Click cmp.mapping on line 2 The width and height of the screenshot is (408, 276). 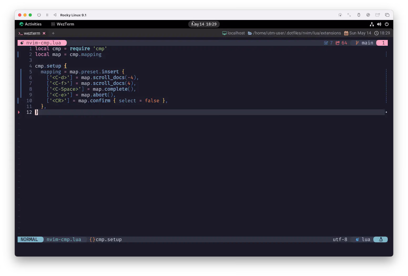coord(85,54)
